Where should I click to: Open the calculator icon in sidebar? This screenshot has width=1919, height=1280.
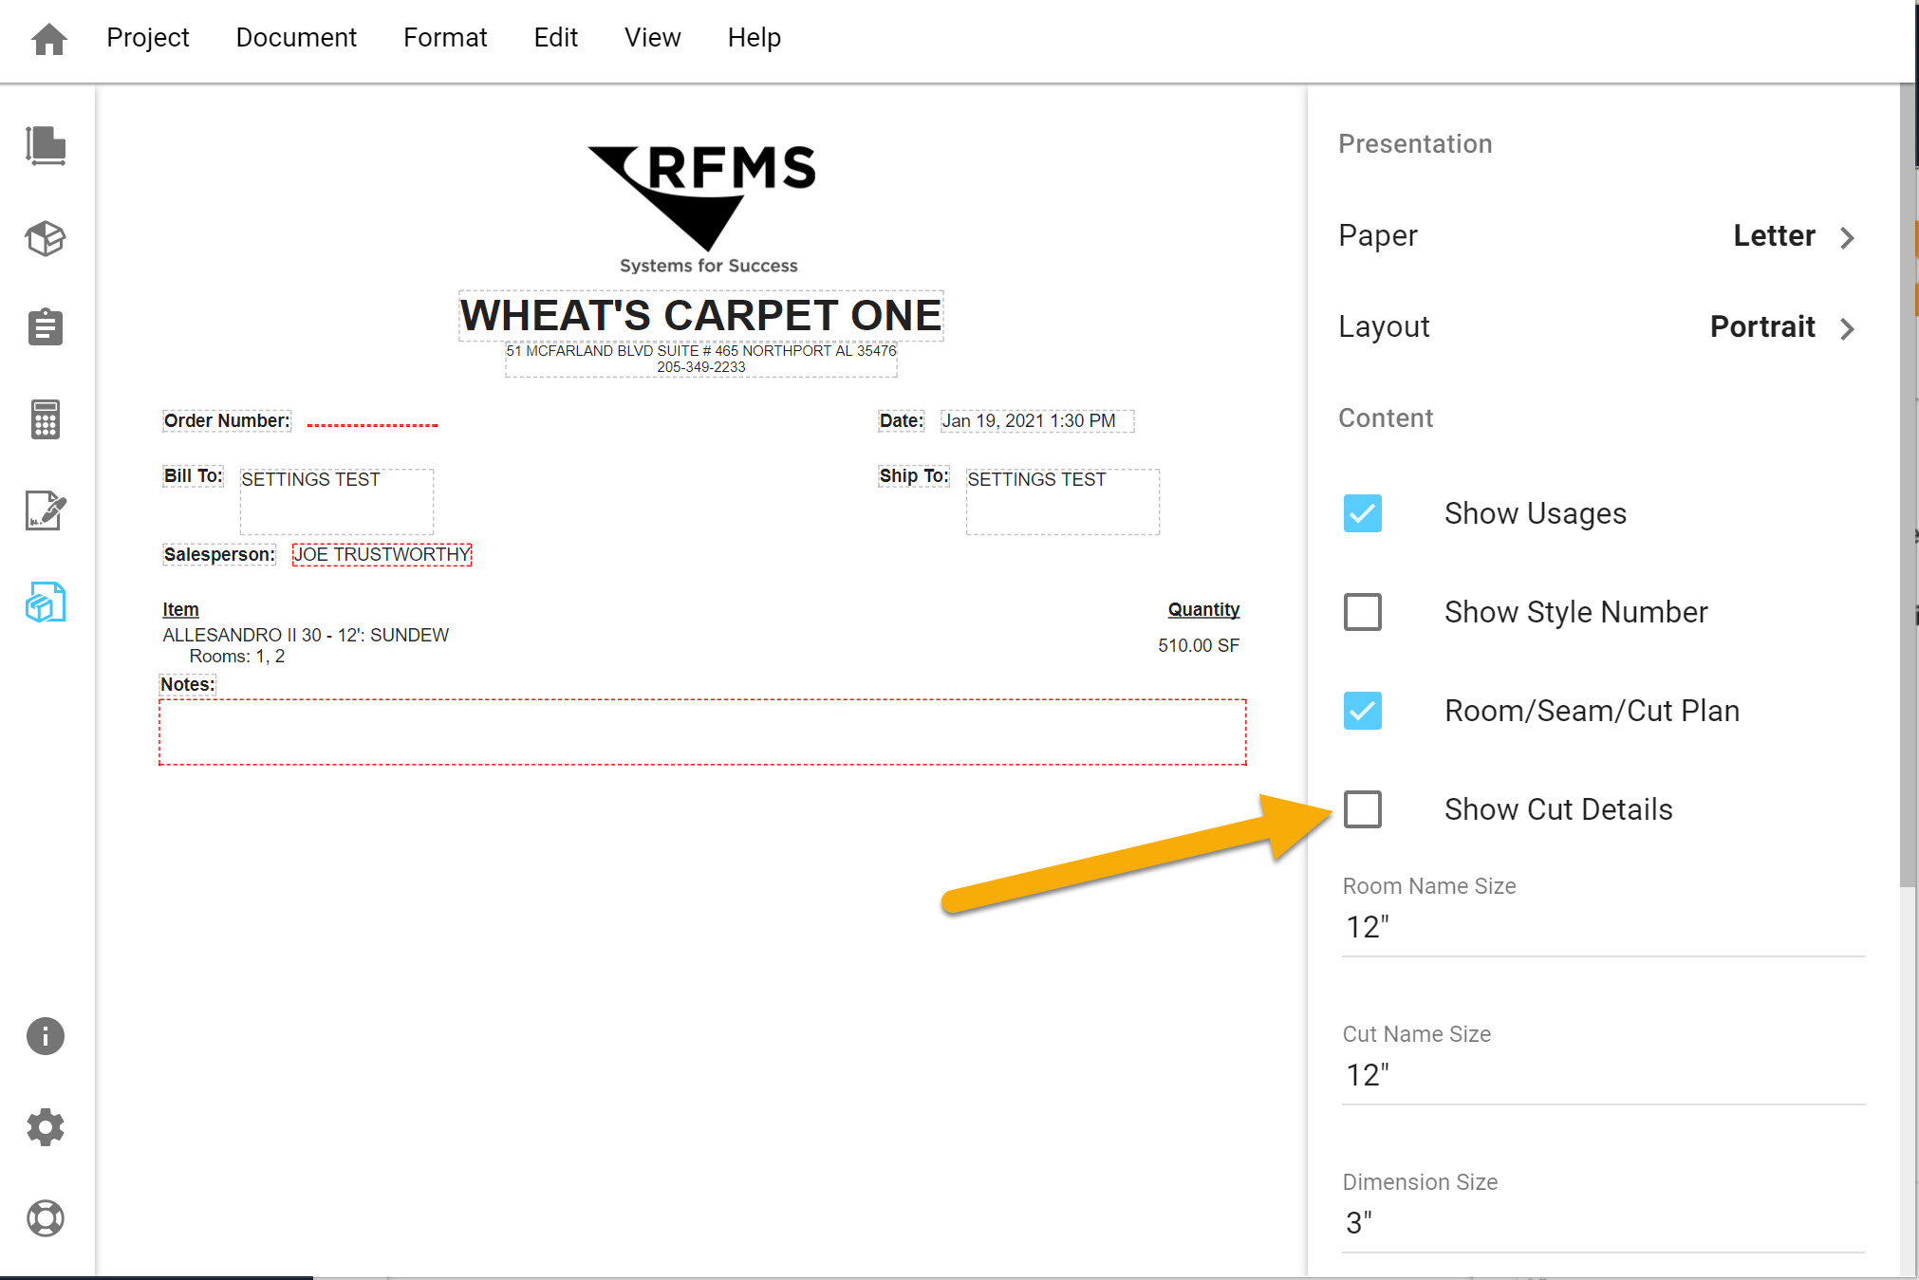[46, 419]
